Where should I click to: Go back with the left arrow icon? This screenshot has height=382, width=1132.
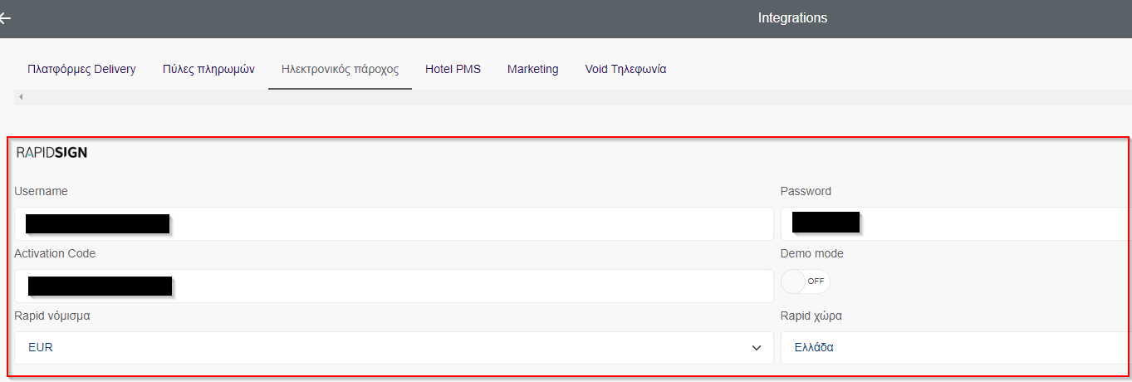(5, 17)
